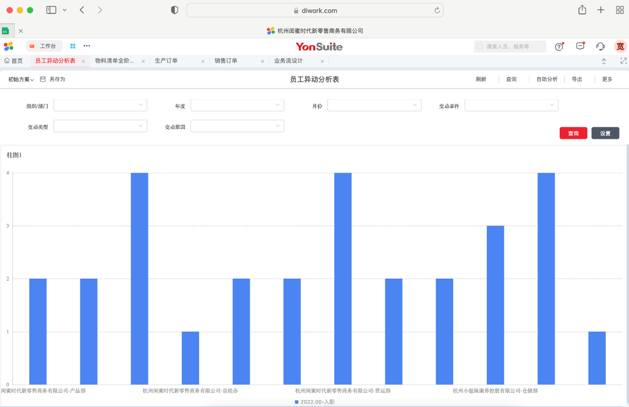Open 自助分析 self-service analysis
Viewport: 629px width, 407px height.
coord(547,79)
